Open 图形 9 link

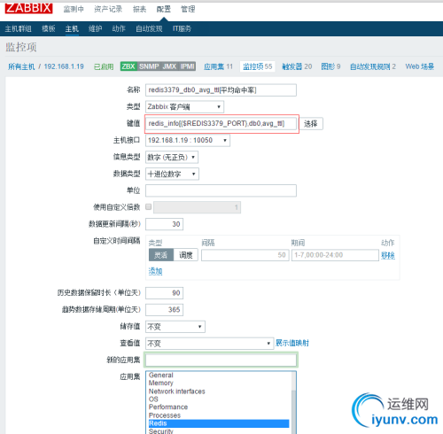coord(330,66)
